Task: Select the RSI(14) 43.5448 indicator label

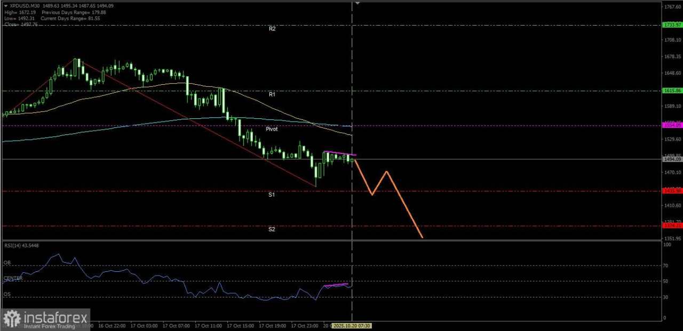Action: tap(21, 245)
